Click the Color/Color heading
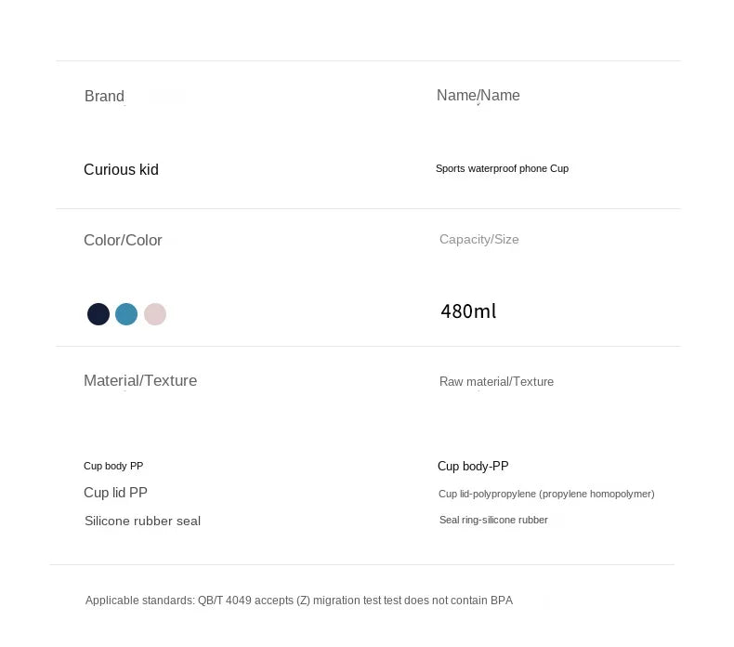This screenshot has width=734, height=647. [123, 240]
